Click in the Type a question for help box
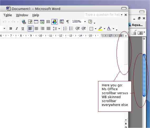 point(102,15)
